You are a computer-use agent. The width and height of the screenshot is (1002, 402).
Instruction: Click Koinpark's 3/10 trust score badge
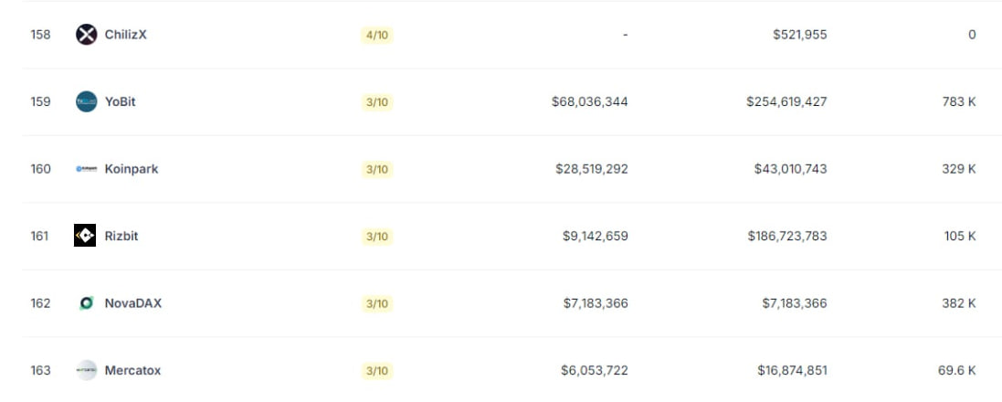tap(377, 169)
